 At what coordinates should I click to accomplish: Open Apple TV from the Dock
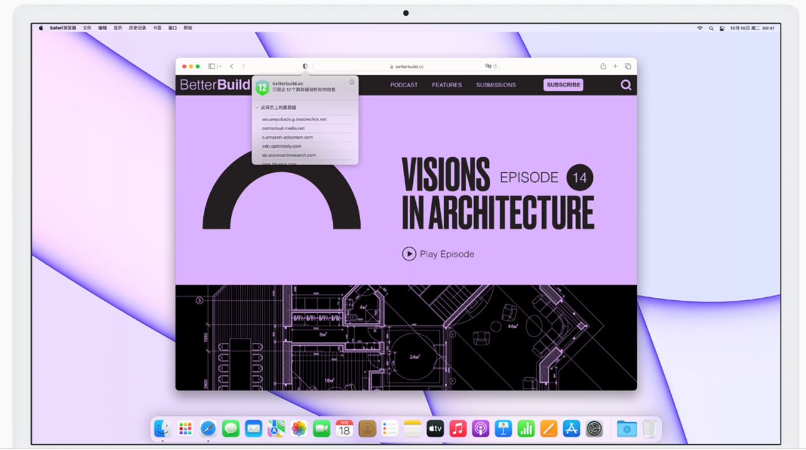[x=435, y=429]
